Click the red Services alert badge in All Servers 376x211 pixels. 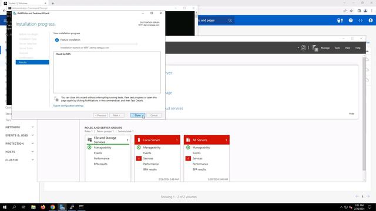(188, 158)
